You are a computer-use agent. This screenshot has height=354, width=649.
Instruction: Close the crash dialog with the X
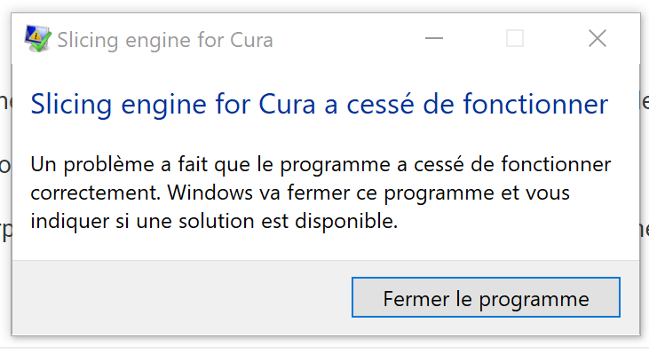pos(598,38)
